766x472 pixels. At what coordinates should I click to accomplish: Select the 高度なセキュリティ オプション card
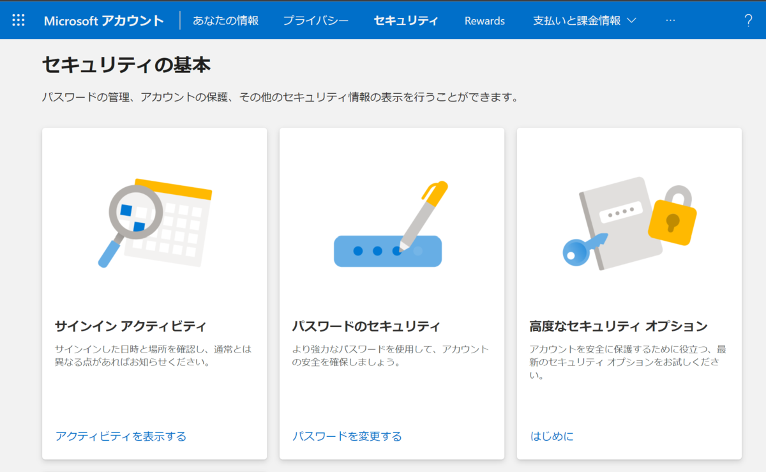pyautogui.click(x=629, y=293)
